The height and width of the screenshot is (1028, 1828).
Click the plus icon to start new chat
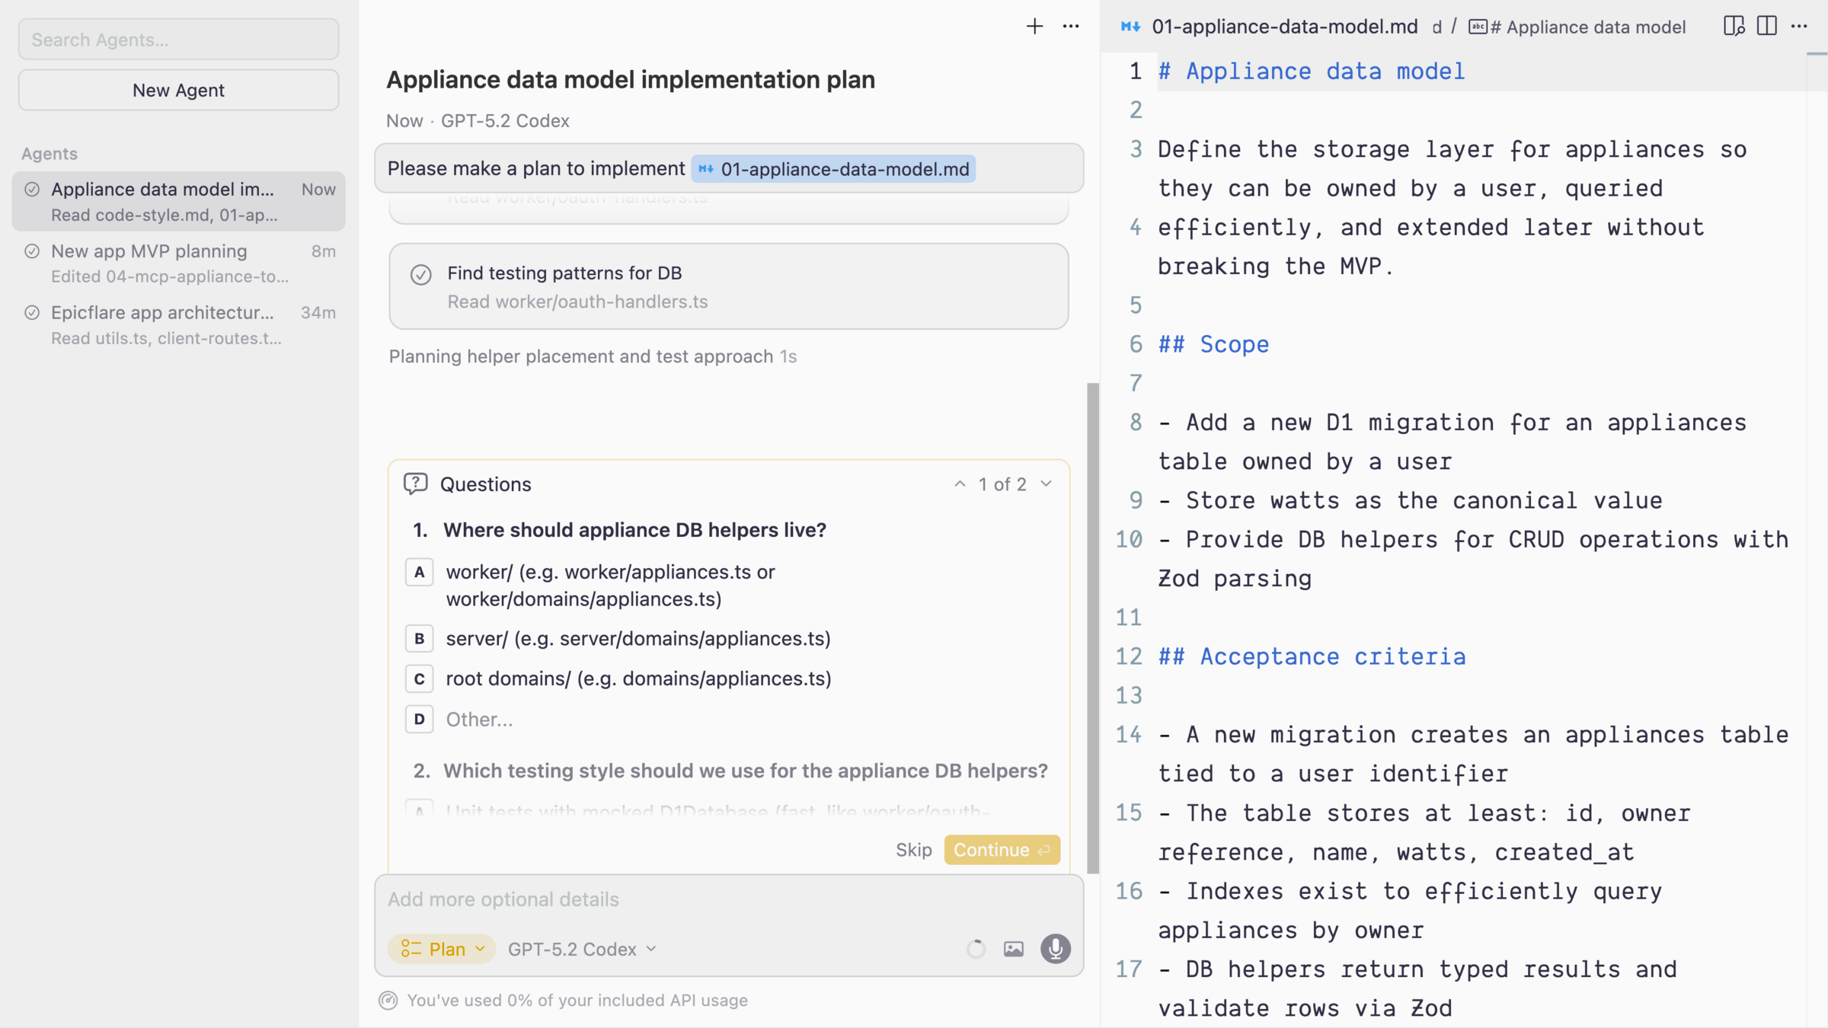(1034, 27)
